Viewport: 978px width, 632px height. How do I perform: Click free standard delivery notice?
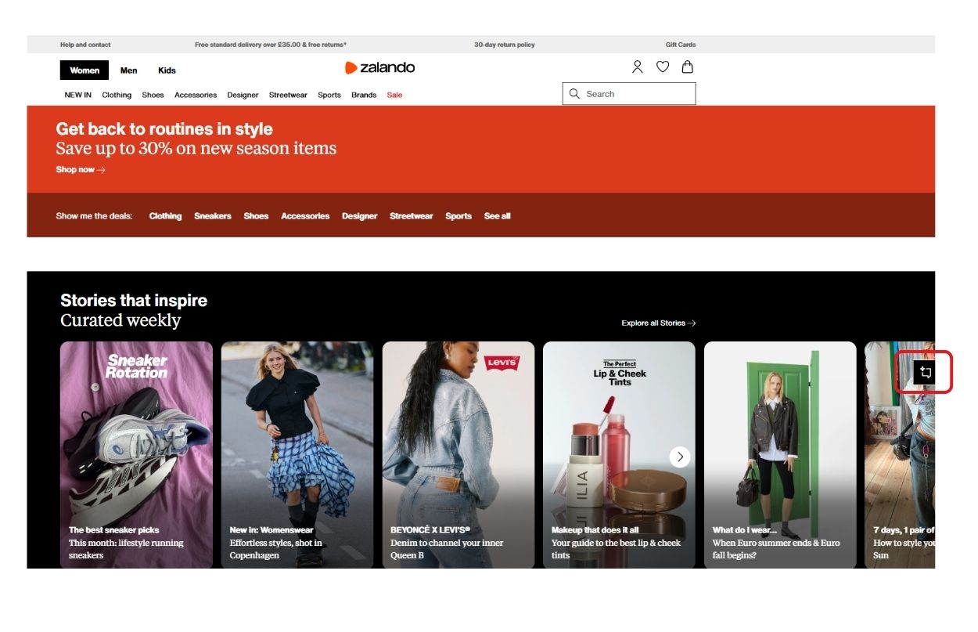[271, 45]
